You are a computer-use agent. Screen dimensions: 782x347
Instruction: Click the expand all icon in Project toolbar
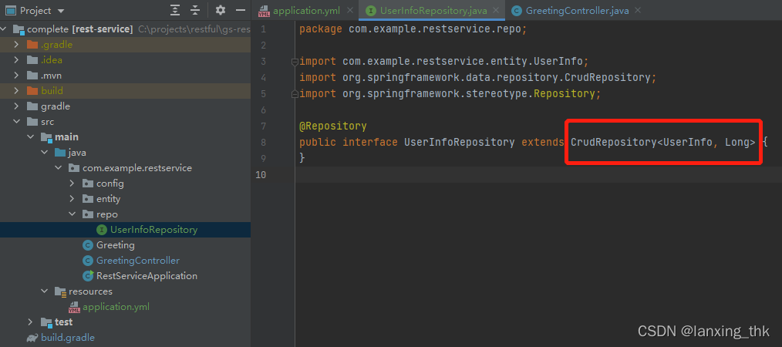(x=174, y=11)
